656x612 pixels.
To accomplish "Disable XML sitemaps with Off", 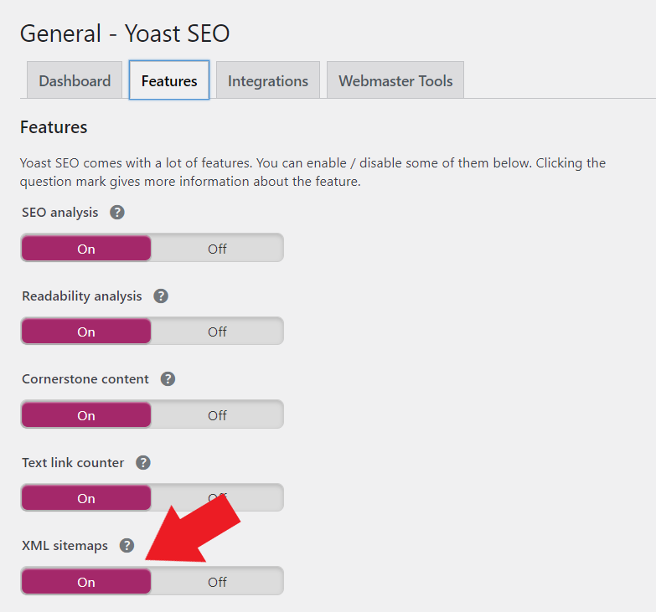I will [217, 582].
